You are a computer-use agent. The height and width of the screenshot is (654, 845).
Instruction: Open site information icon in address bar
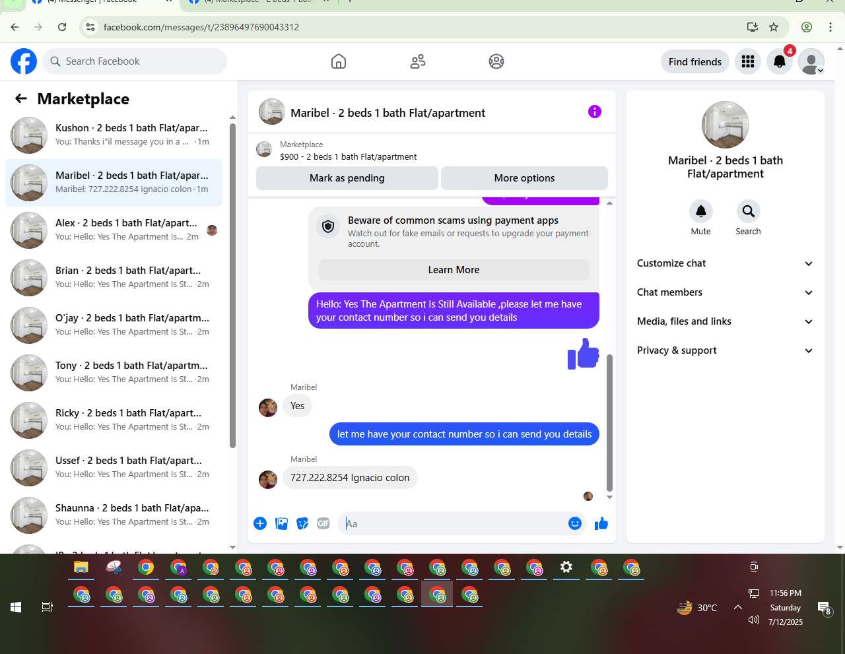point(91,27)
